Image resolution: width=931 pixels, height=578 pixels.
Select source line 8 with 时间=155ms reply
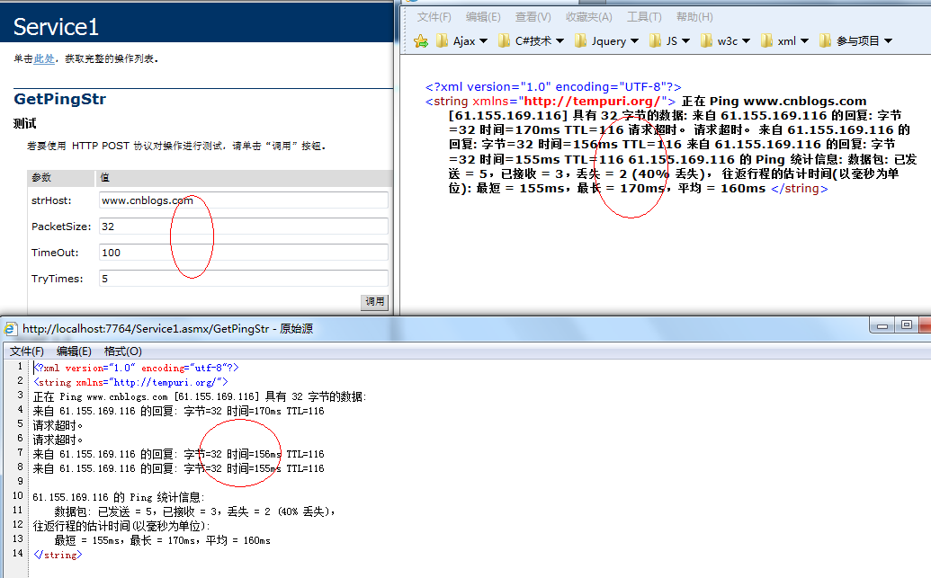[179, 469]
